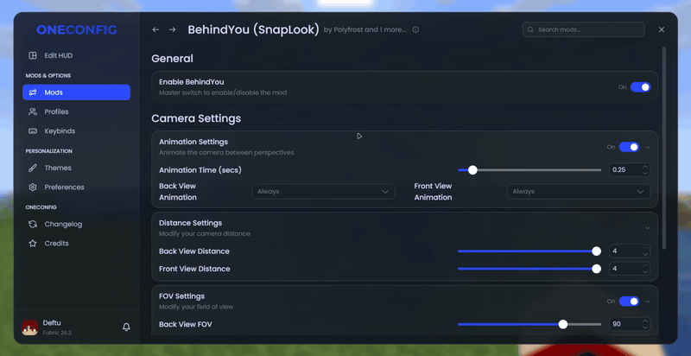Toggle Enable BehindYou switch
The width and height of the screenshot is (691, 356).
[640, 87]
